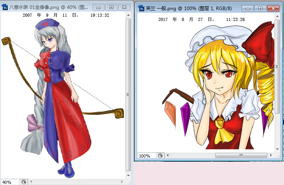Click left scroll arrow in the 八意永琳 window
Viewport: 284px width, 185px height.
pyautogui.click(x=31, y=182)
